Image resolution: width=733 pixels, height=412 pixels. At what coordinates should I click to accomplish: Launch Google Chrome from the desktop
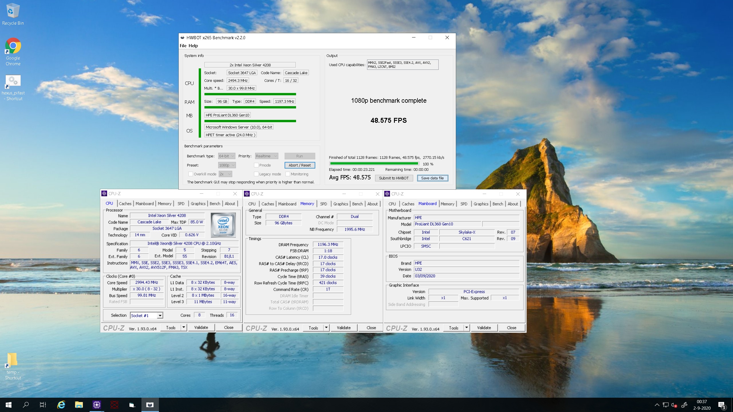13,46
